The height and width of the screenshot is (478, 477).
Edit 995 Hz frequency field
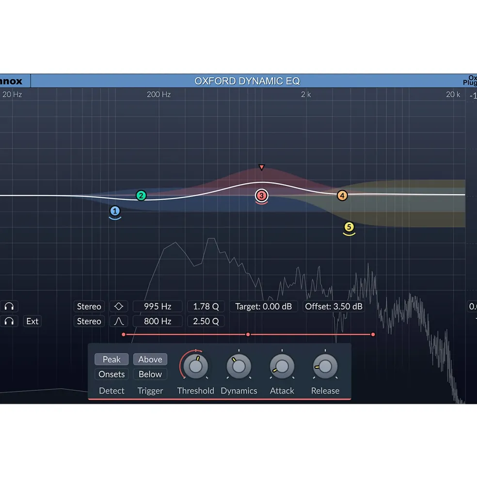click(158, 306)
